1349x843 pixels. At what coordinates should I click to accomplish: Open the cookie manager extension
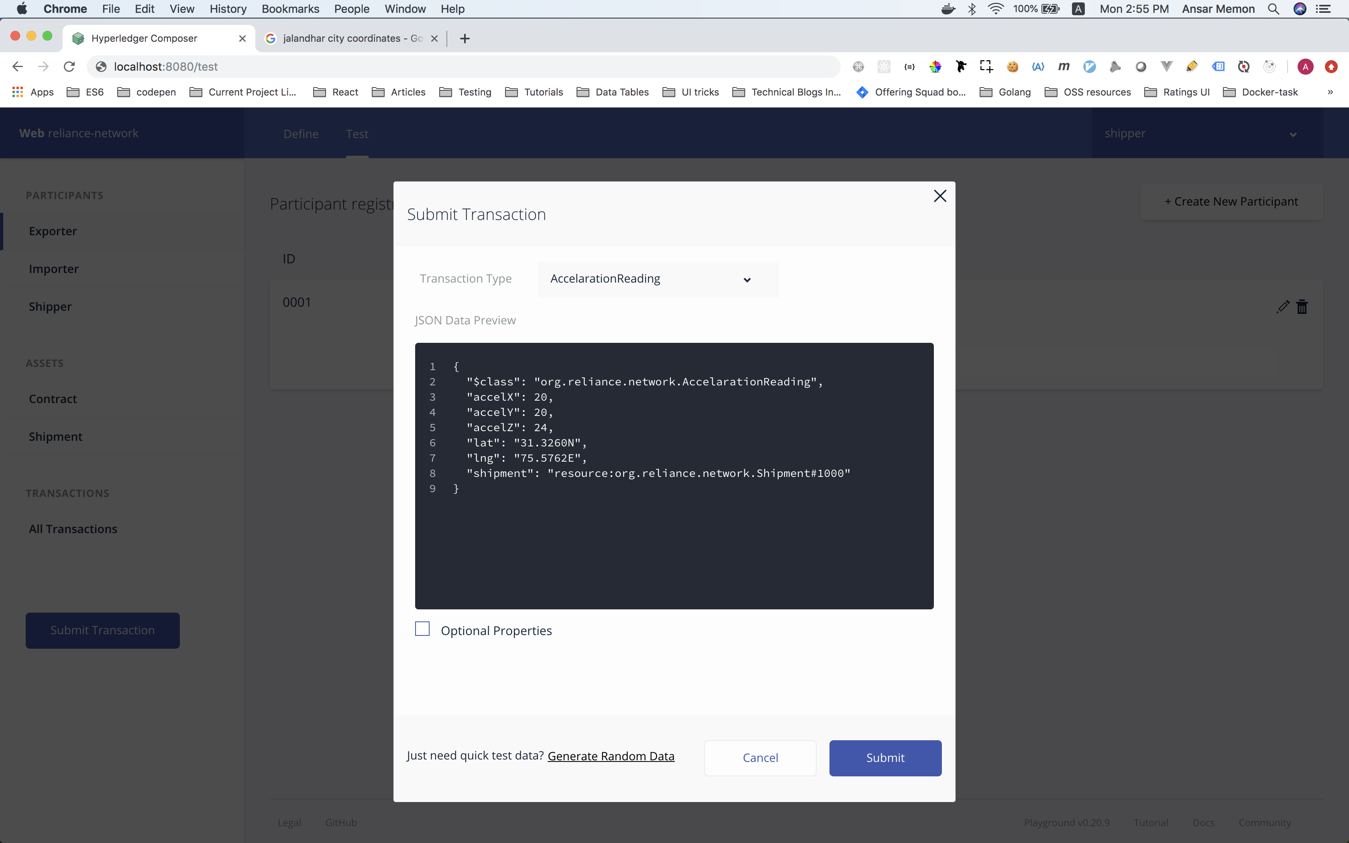point(1012,66)
